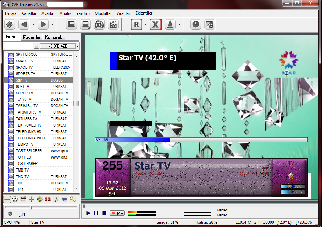The height and width of the screenshot is (227, 322).
Task: Open the clock scheduler icon
Action: coord(195,24)
